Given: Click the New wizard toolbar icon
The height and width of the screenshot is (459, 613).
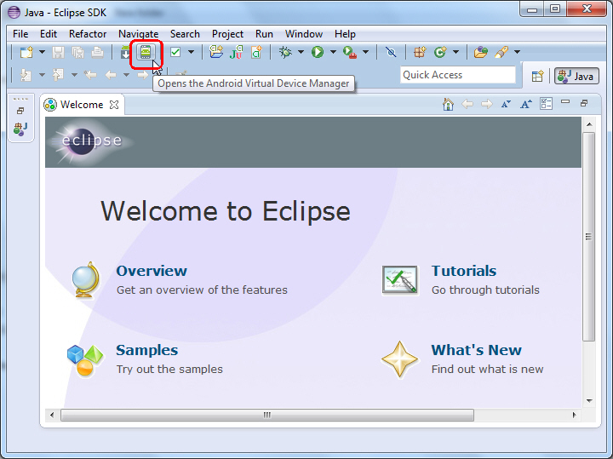Looking at the screenshot, I should [26, 52].
